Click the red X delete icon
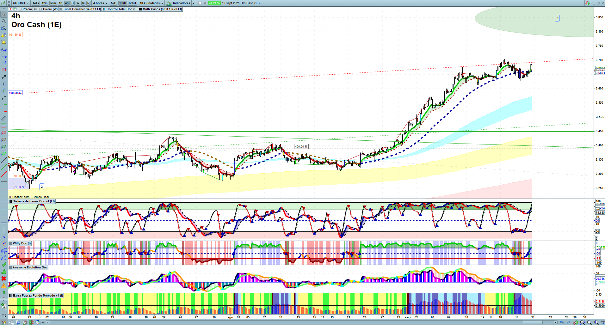This screenshot has width=605, height=325. 4,279
